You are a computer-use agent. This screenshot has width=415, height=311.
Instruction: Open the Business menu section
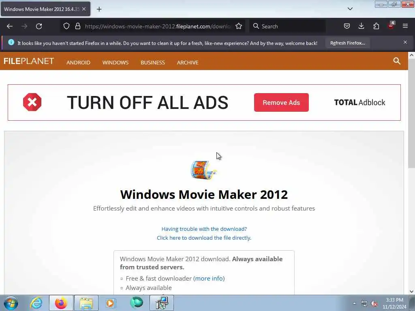153,62
